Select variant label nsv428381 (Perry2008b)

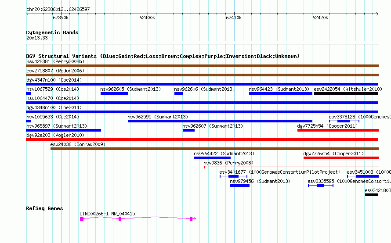pos(55,61)
